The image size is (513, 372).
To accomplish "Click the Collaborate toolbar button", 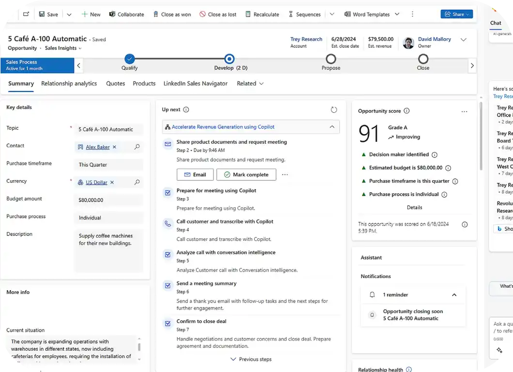I will [127, 15].
